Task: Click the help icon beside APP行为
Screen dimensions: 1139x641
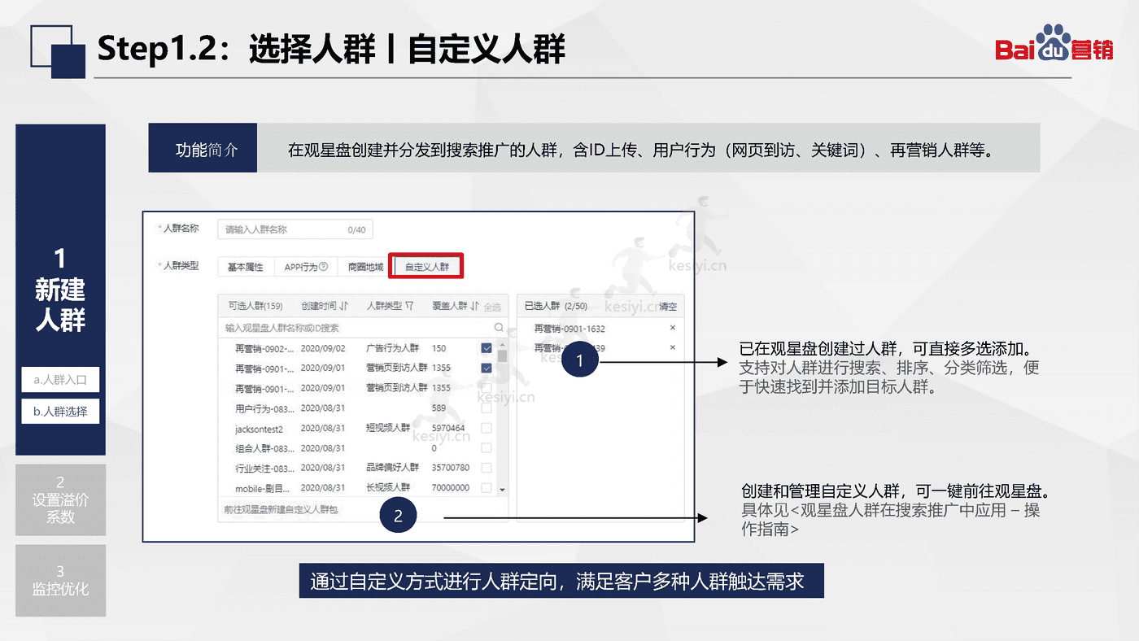Action: point(324,267)
